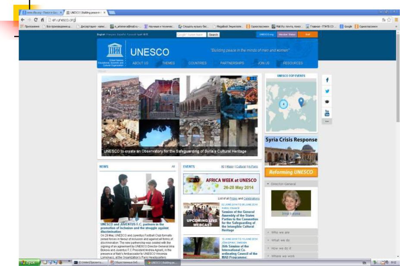The image size is (400, 266).
Task: Switch to the Общественные библ taskbar window
Action: click(126, 262)
